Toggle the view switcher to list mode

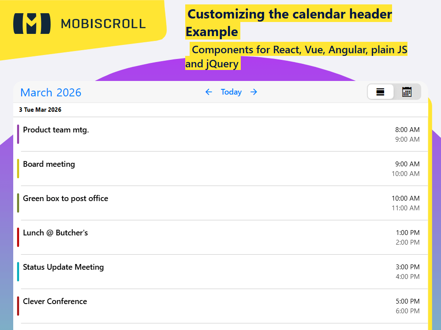point(381,92)
